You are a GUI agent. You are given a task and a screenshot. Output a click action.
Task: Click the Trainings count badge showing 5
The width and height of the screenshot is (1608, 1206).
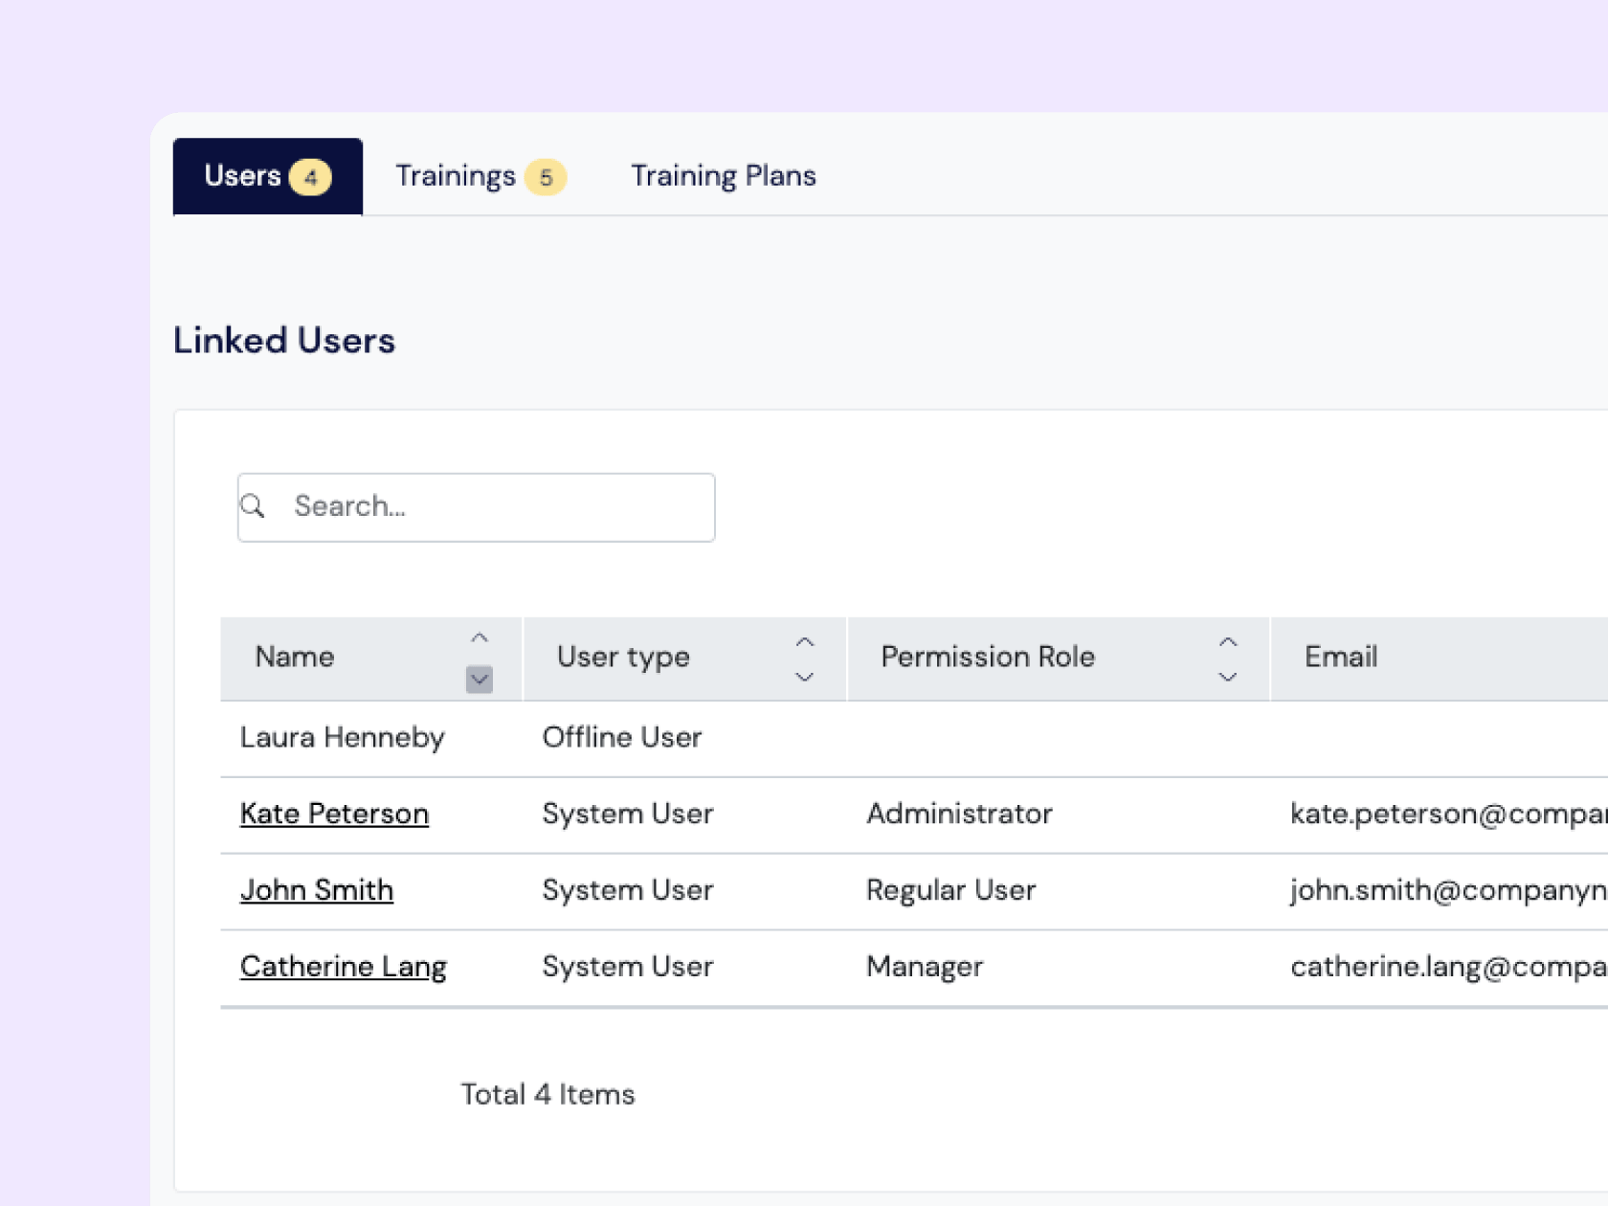pos(547,177)
